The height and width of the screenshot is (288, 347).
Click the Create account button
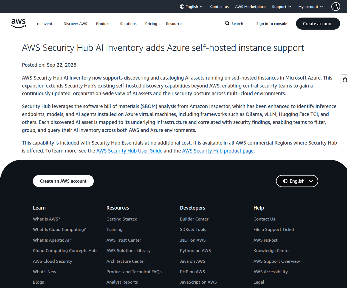coord(318,24)
